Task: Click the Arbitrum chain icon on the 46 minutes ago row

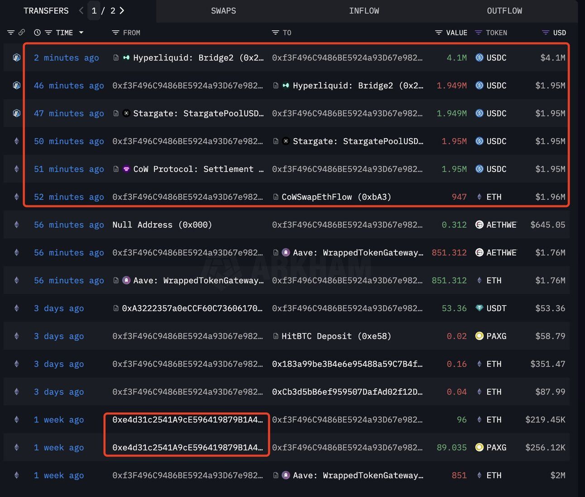Action: point(17,86)
